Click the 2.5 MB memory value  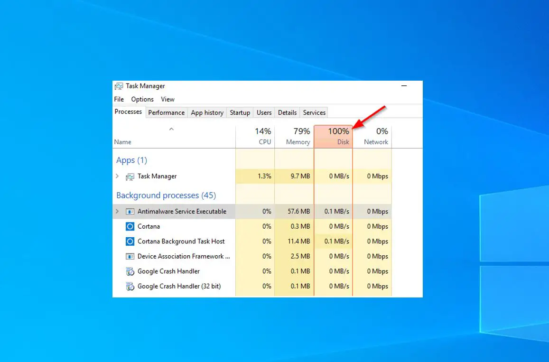click(x=300, y=257)
